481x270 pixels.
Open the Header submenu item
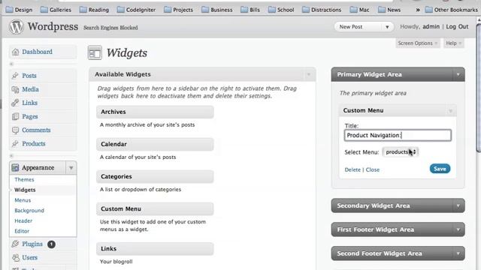click(x=23, y=220)
